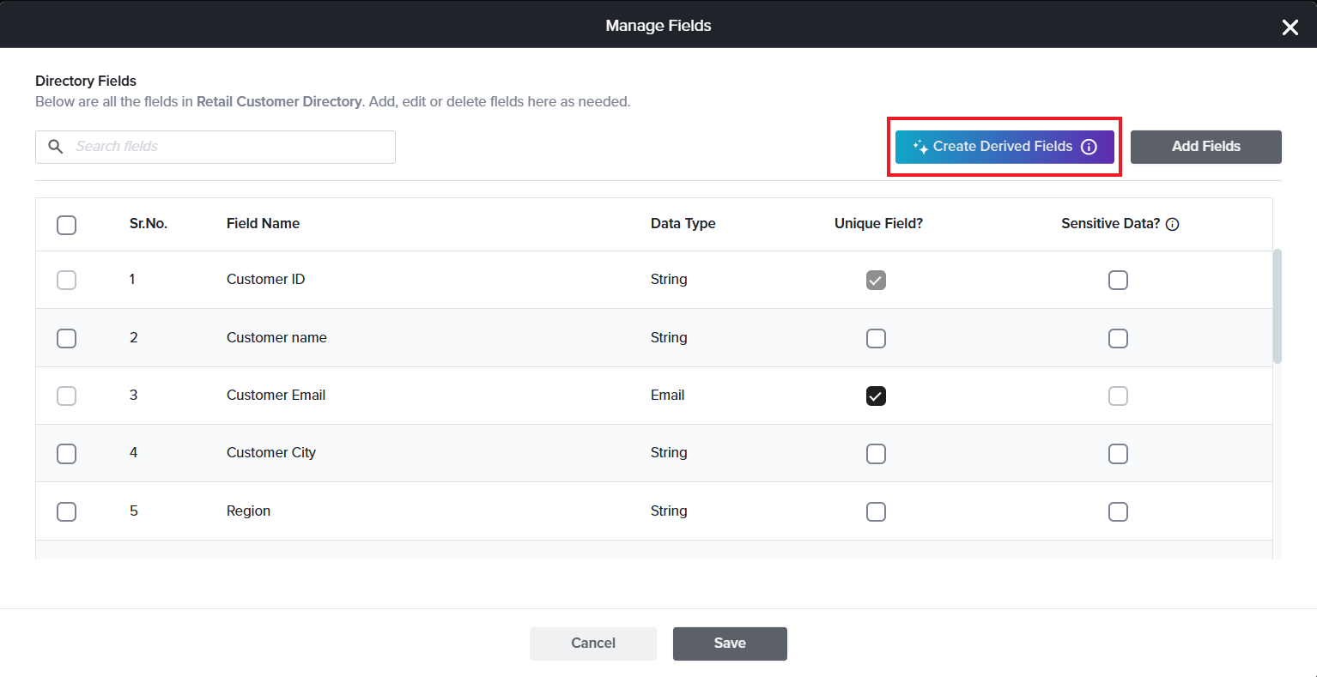The width and height of the screenshot is (1317, 677).
Task: Select the Customer name row checkbox
Action: 66,338
